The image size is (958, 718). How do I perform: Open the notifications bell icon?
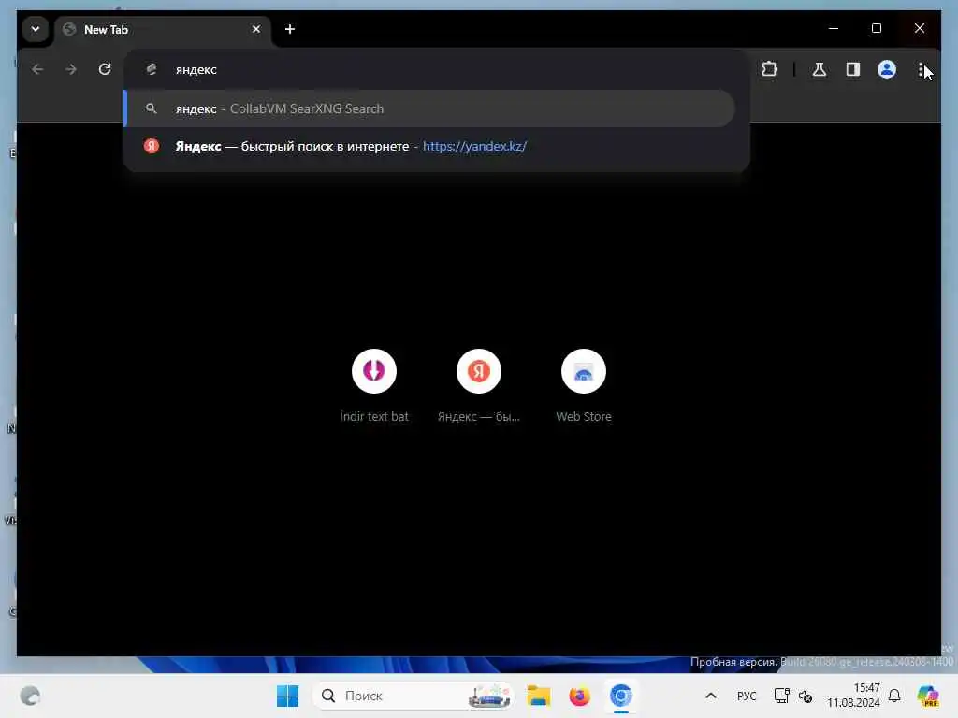point(894,696)
